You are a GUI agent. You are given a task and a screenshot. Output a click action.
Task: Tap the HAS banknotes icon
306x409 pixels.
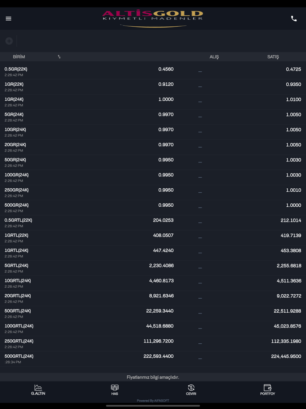point(115,388)
